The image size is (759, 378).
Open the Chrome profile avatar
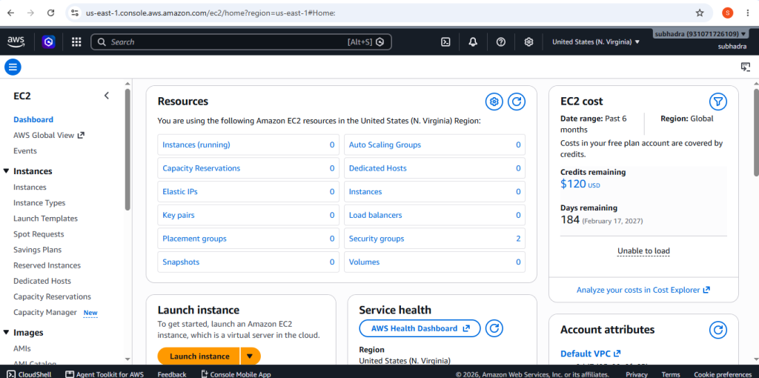(728, 13)
